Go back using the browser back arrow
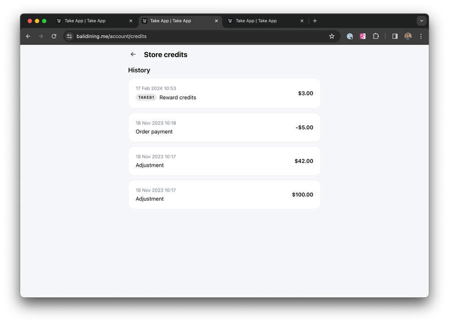Image resolution: width=449 pixels, height=324 pixels. click(x=28, y=36)
